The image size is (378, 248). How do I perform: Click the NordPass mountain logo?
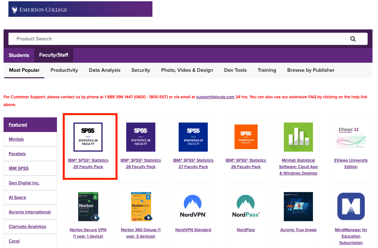pos(246,203)
